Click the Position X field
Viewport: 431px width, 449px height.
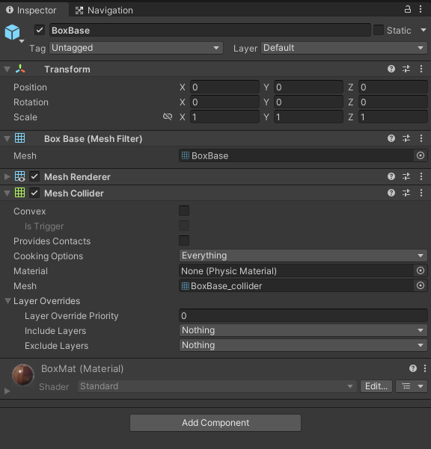point(224,87)
